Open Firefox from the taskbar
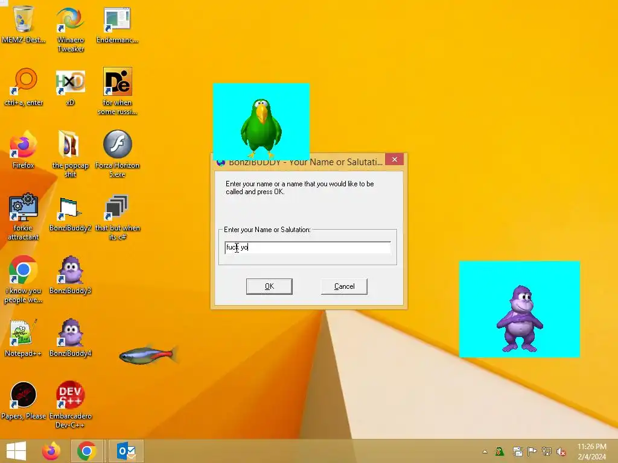Screen dimensions: 618x463 click(51, 451)
